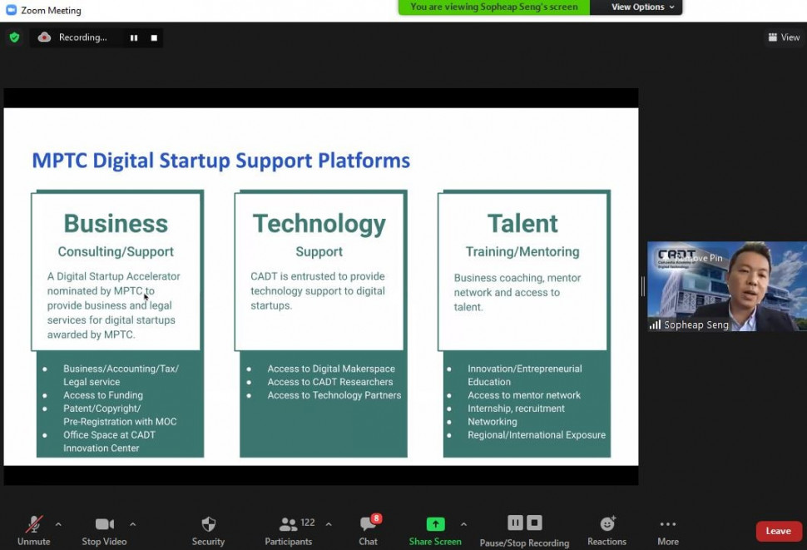Viewport: 807px width, 550px height.
Task: Click 'Networking' bullet in Talent card
Action: click(492, 422)
